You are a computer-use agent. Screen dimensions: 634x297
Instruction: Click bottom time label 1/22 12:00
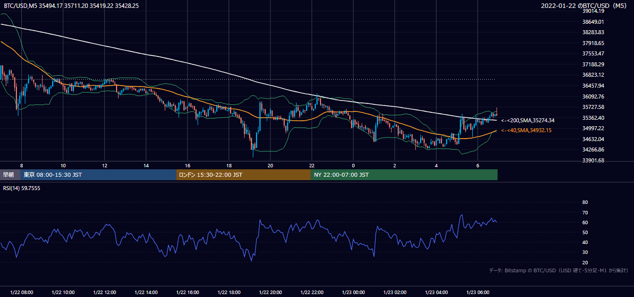[105, 293]
